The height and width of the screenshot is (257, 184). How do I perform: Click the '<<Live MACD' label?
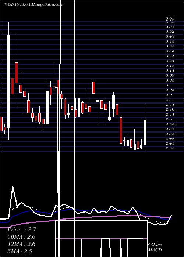(x=155, y=247)
